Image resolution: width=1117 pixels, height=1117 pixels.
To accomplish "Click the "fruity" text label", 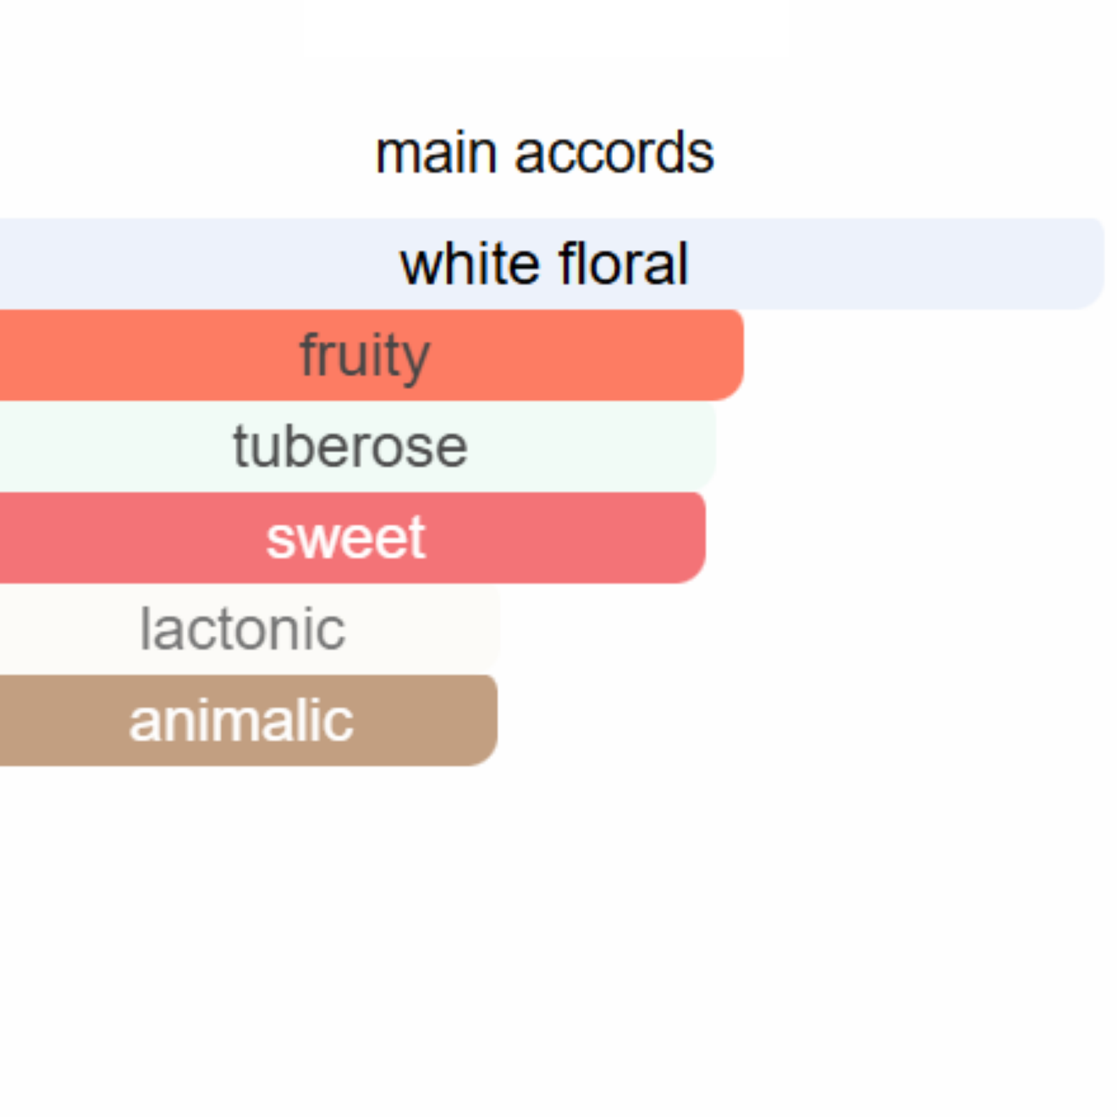I will tap(364, 355).
